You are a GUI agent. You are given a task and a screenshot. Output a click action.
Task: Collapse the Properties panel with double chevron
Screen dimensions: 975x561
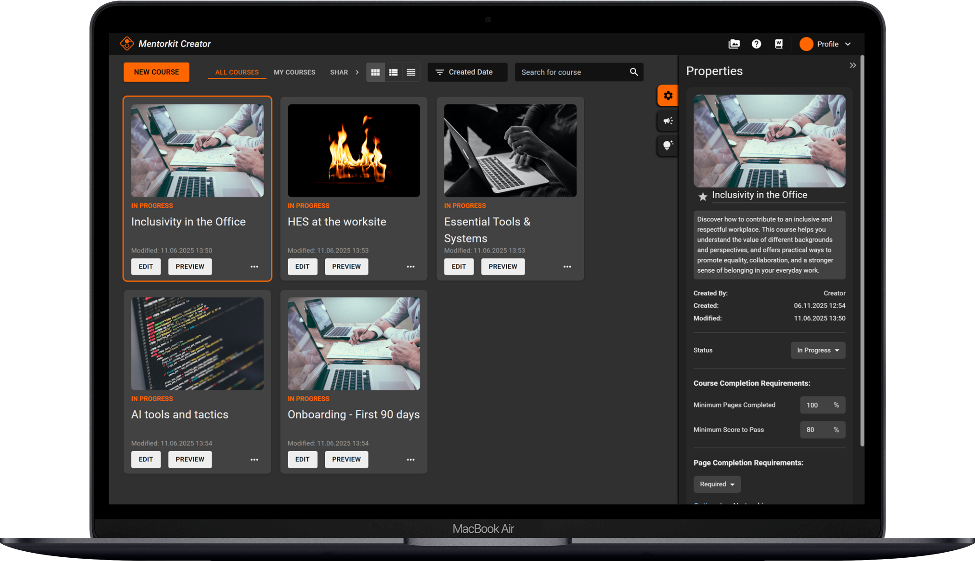[x=852, y=65]
